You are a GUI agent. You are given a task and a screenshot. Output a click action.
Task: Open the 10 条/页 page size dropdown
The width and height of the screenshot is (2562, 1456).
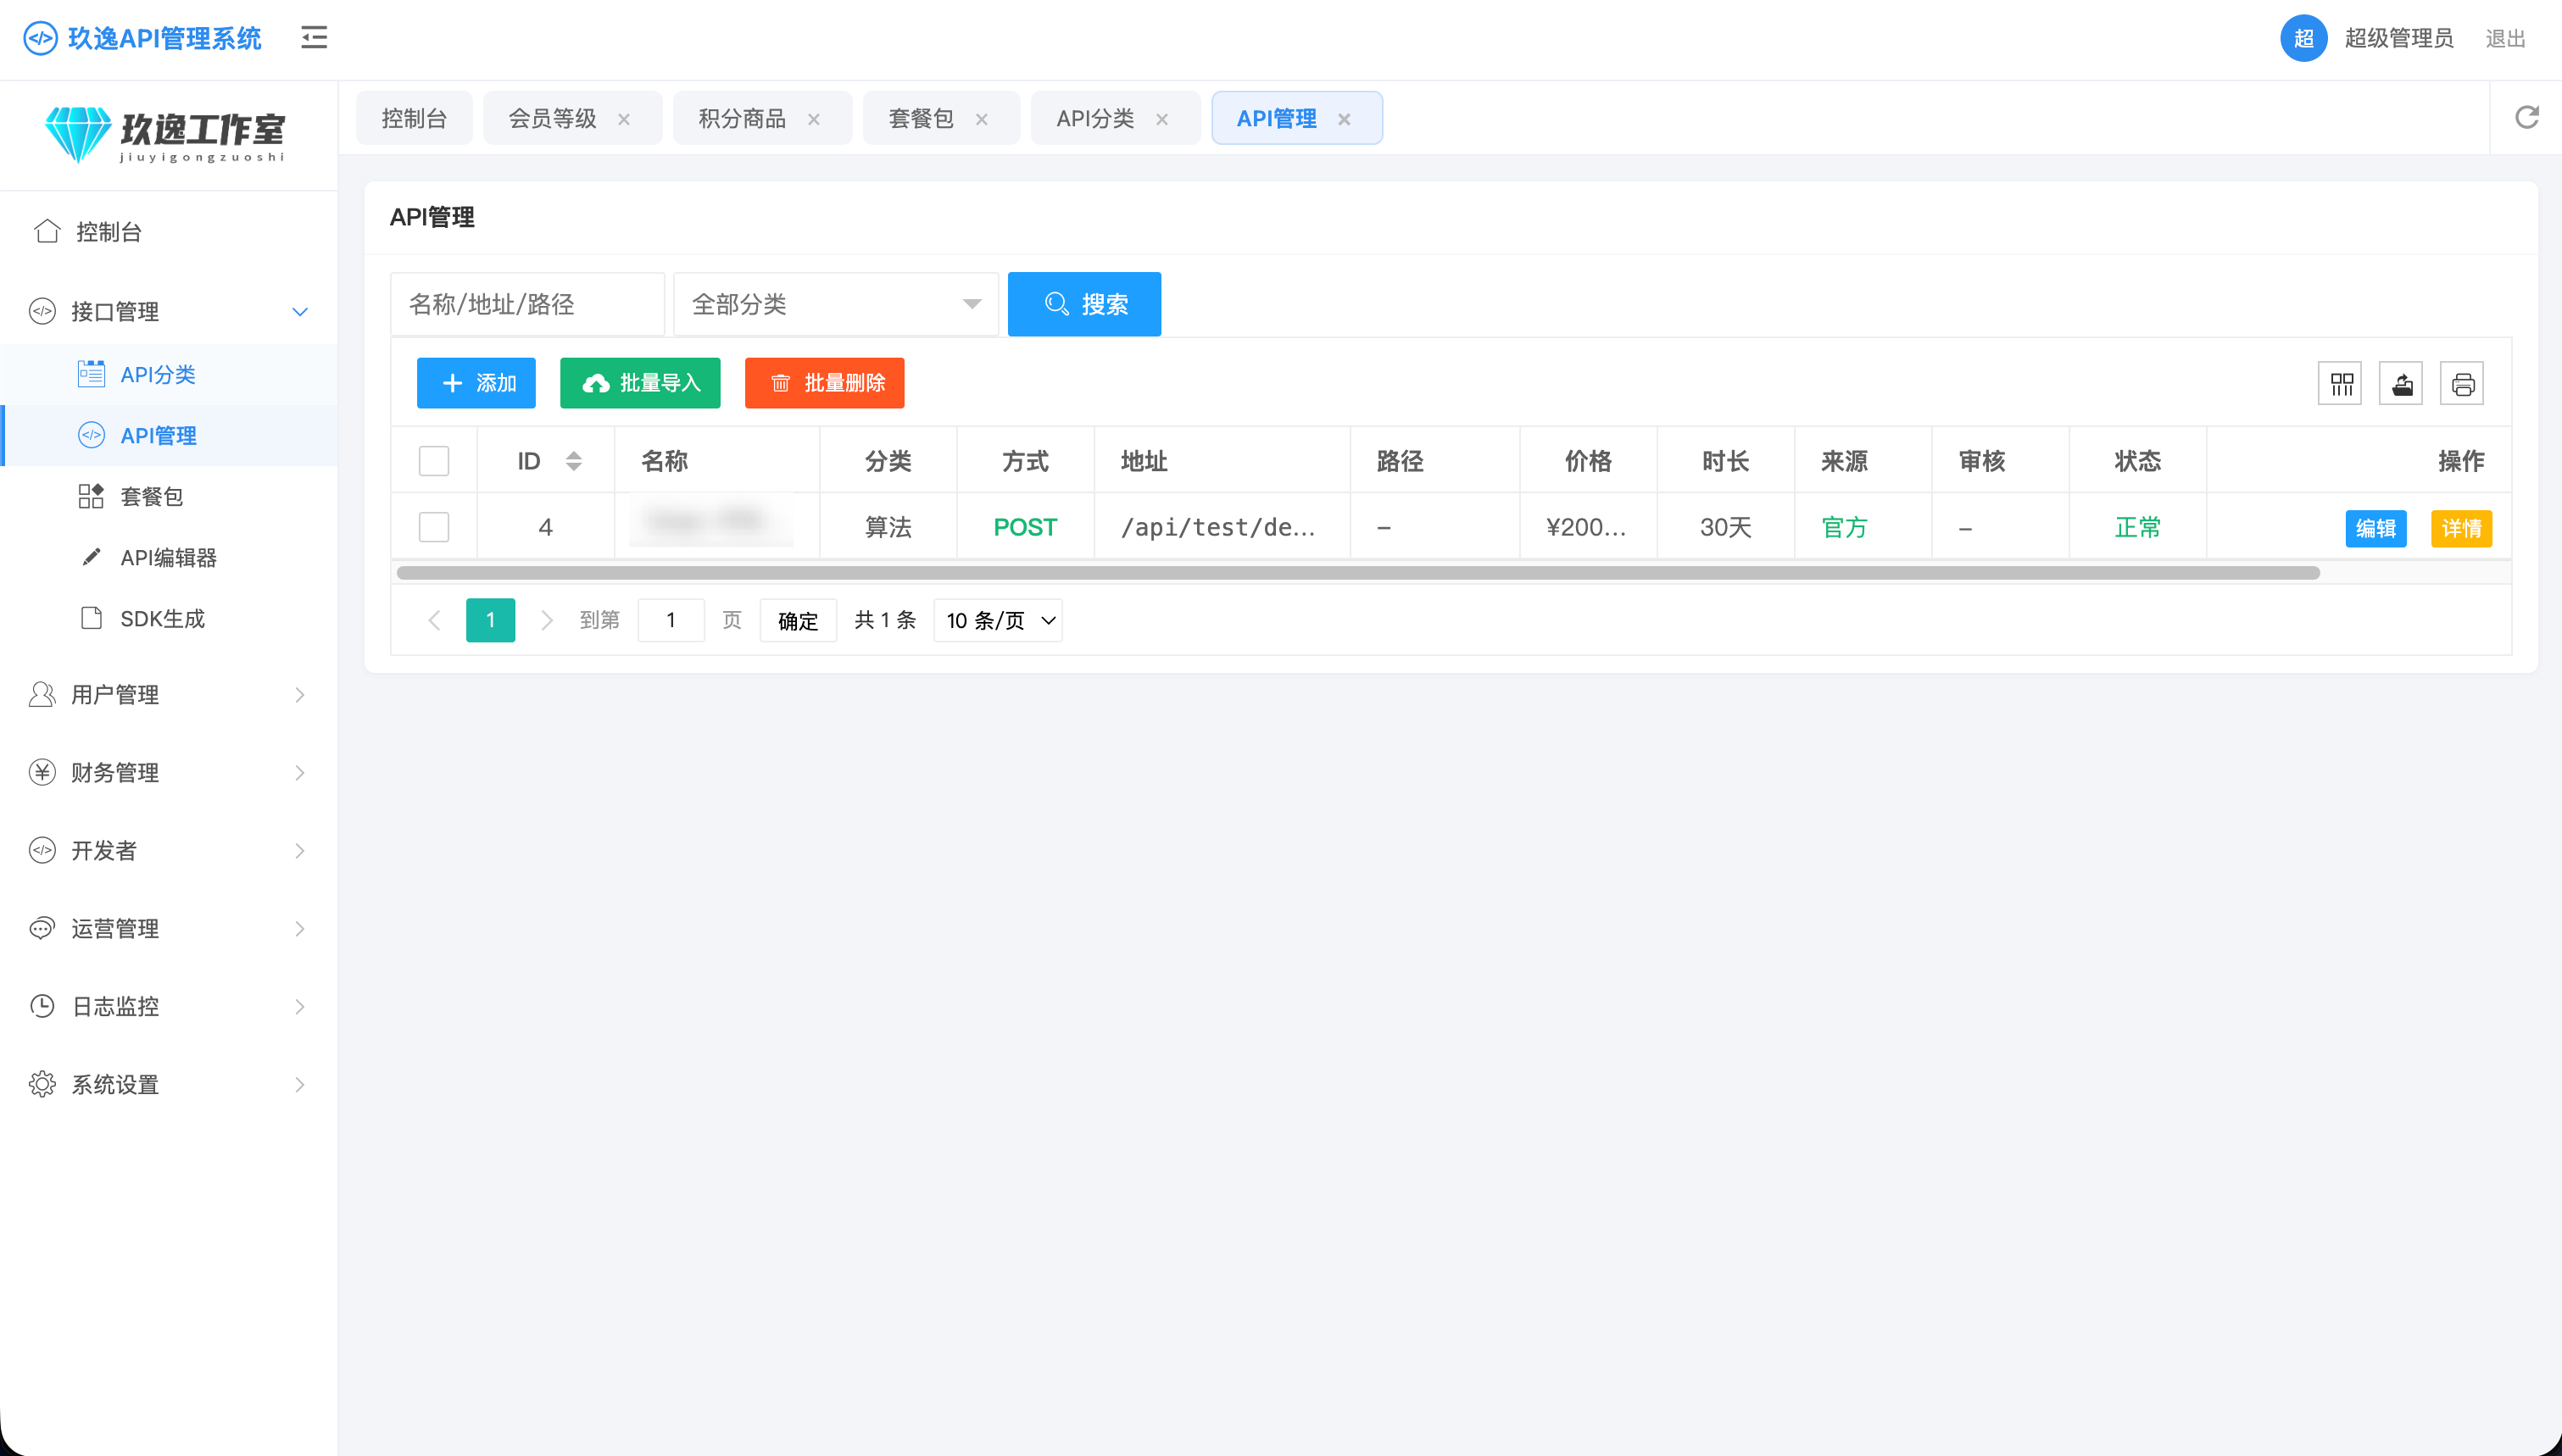pos(998,620)
